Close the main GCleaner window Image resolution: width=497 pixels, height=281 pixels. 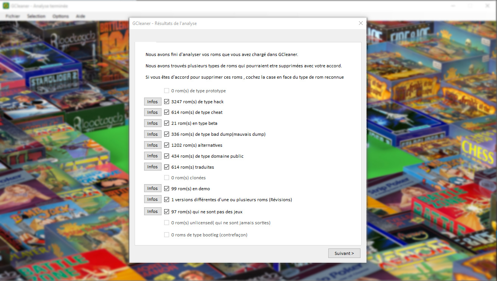click(487, 6)
